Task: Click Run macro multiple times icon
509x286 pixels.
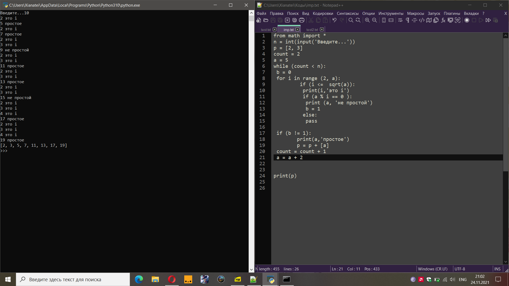Action: pyautogui.click(x=488, y=20)
